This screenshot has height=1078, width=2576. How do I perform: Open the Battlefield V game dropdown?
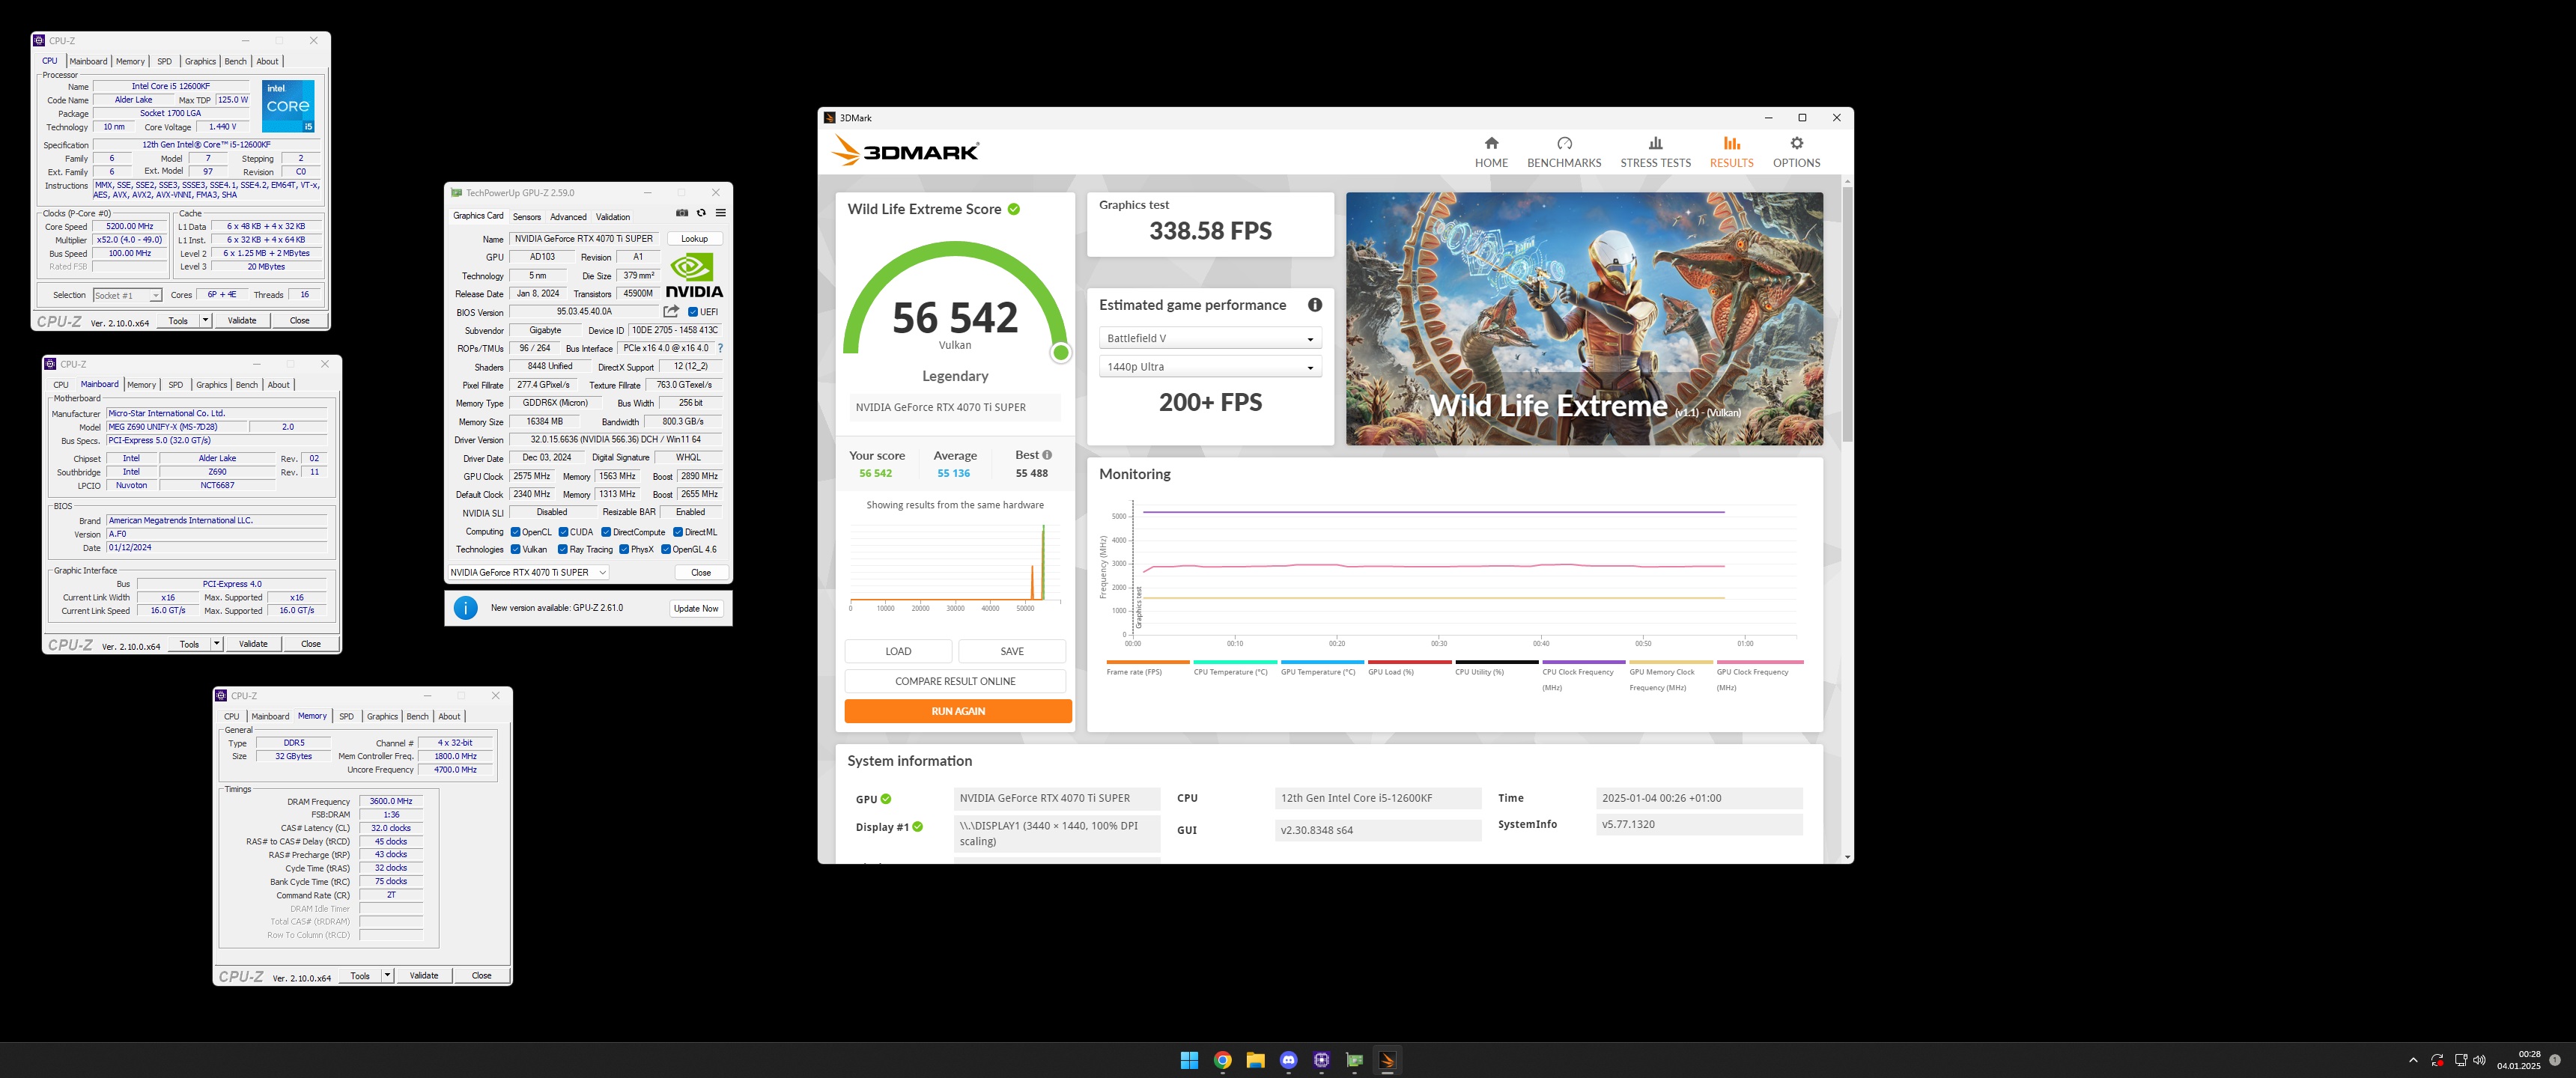click(1210, 338)
